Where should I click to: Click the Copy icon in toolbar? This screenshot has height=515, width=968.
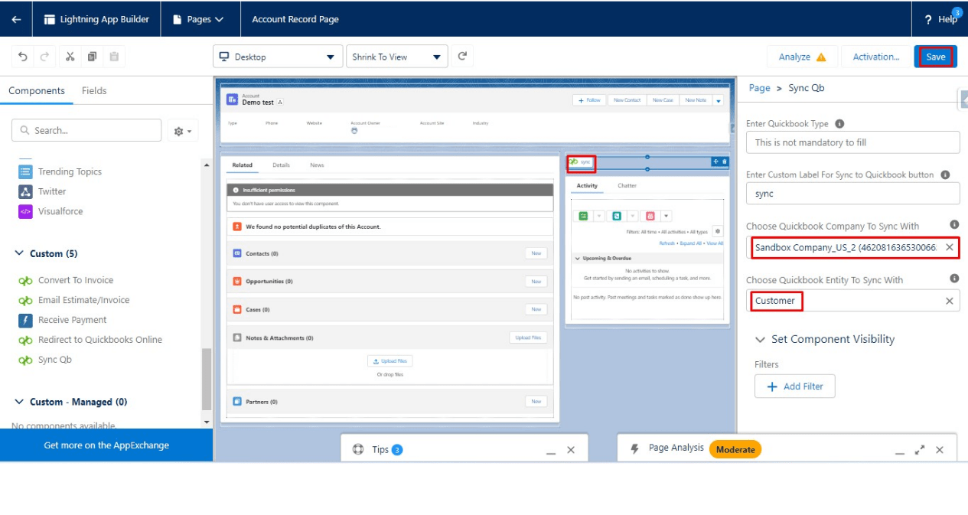[x=92, y=57]
